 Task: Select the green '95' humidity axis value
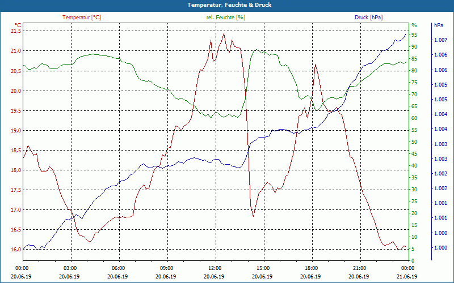click(414, 35)
